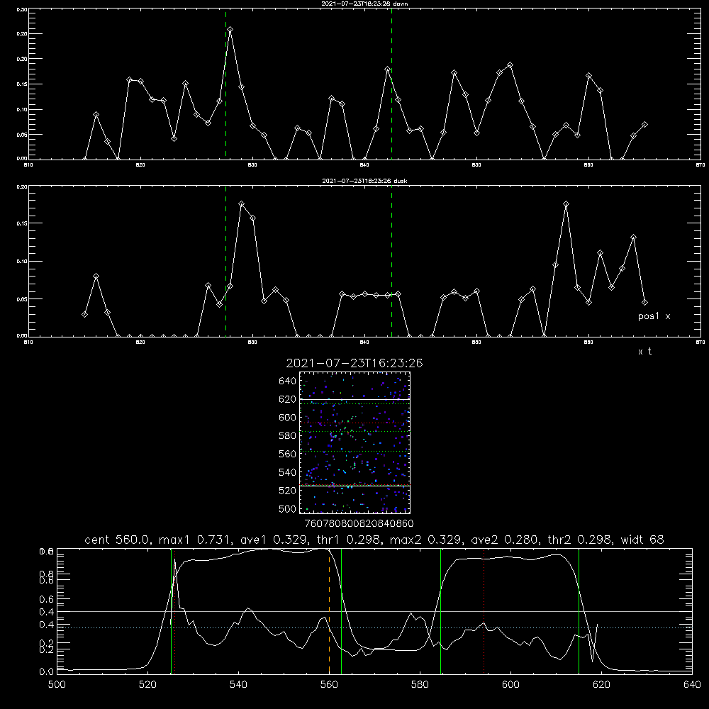The image size is (709, 709).
Task: Click the heatmap x-axis label string 760780800820840860
Action: [359, 524]
